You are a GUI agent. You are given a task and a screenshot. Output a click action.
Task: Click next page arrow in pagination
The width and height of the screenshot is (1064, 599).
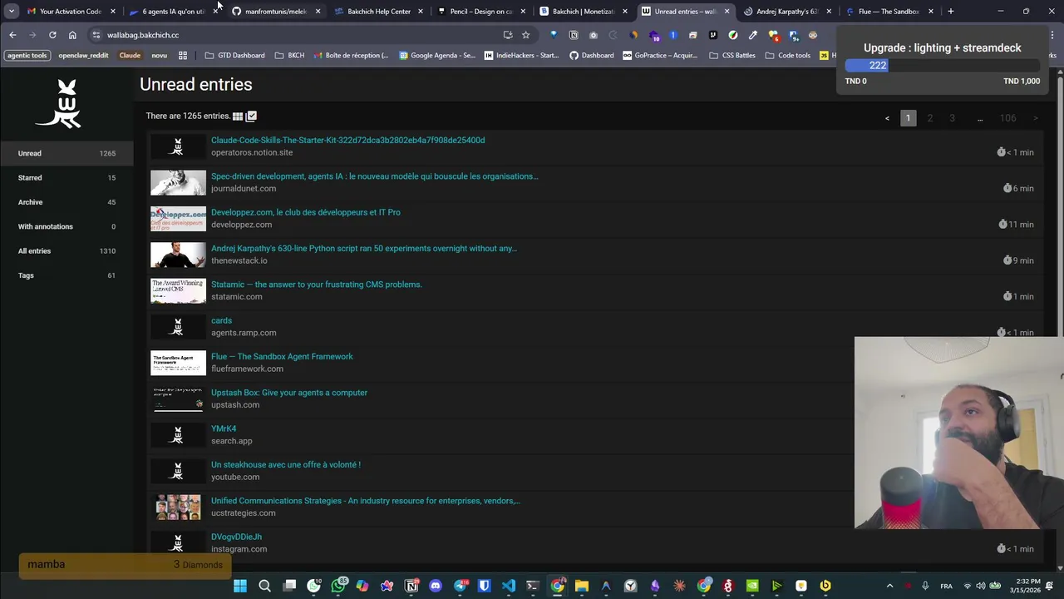(1035, 118)
